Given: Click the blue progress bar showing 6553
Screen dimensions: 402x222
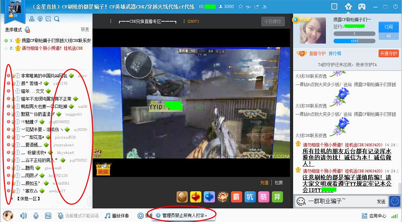Looking at the screenshot, I should [x=354, y=41].
